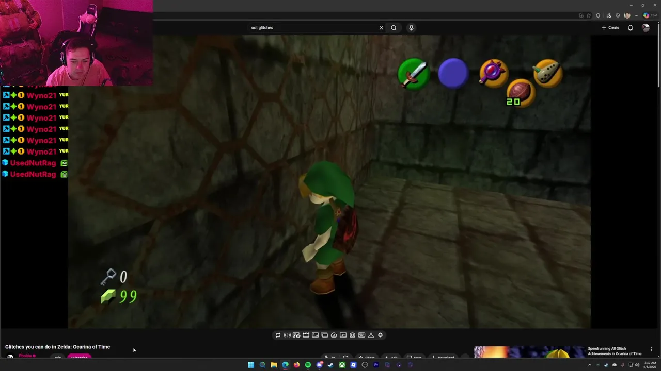Open Roblox from the taskbar

[353, 365]
